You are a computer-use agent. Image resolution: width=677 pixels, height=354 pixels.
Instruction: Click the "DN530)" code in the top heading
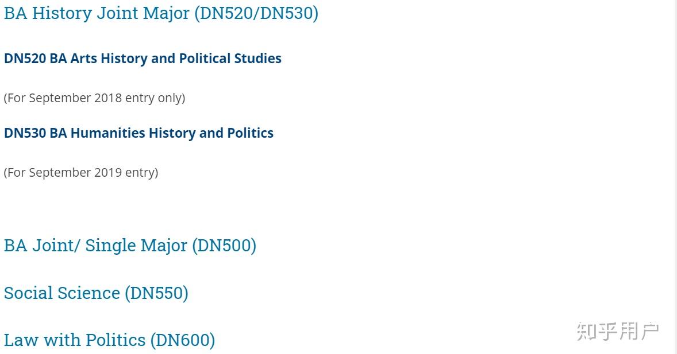click(x=289, y=13)
